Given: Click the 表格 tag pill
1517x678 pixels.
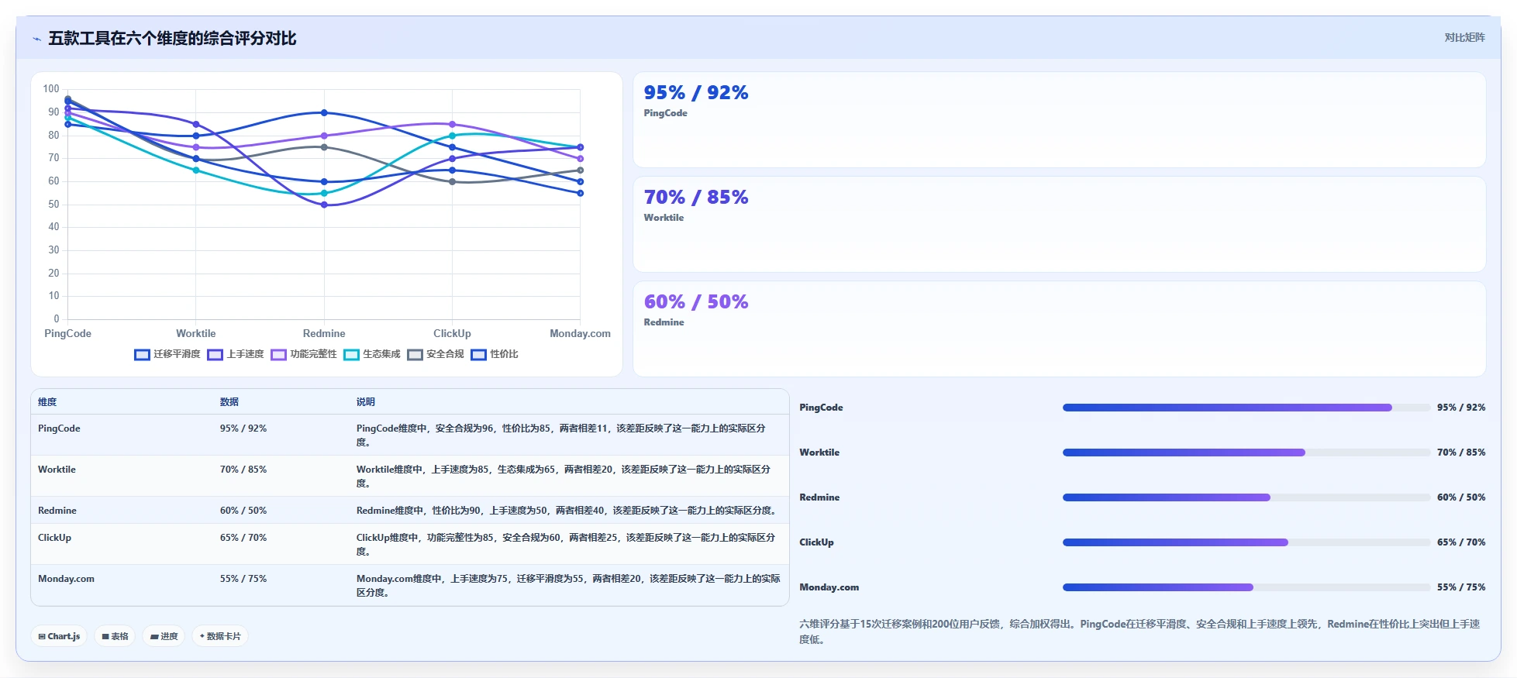Looking at the screenshot, I should (x=115, y=636).
